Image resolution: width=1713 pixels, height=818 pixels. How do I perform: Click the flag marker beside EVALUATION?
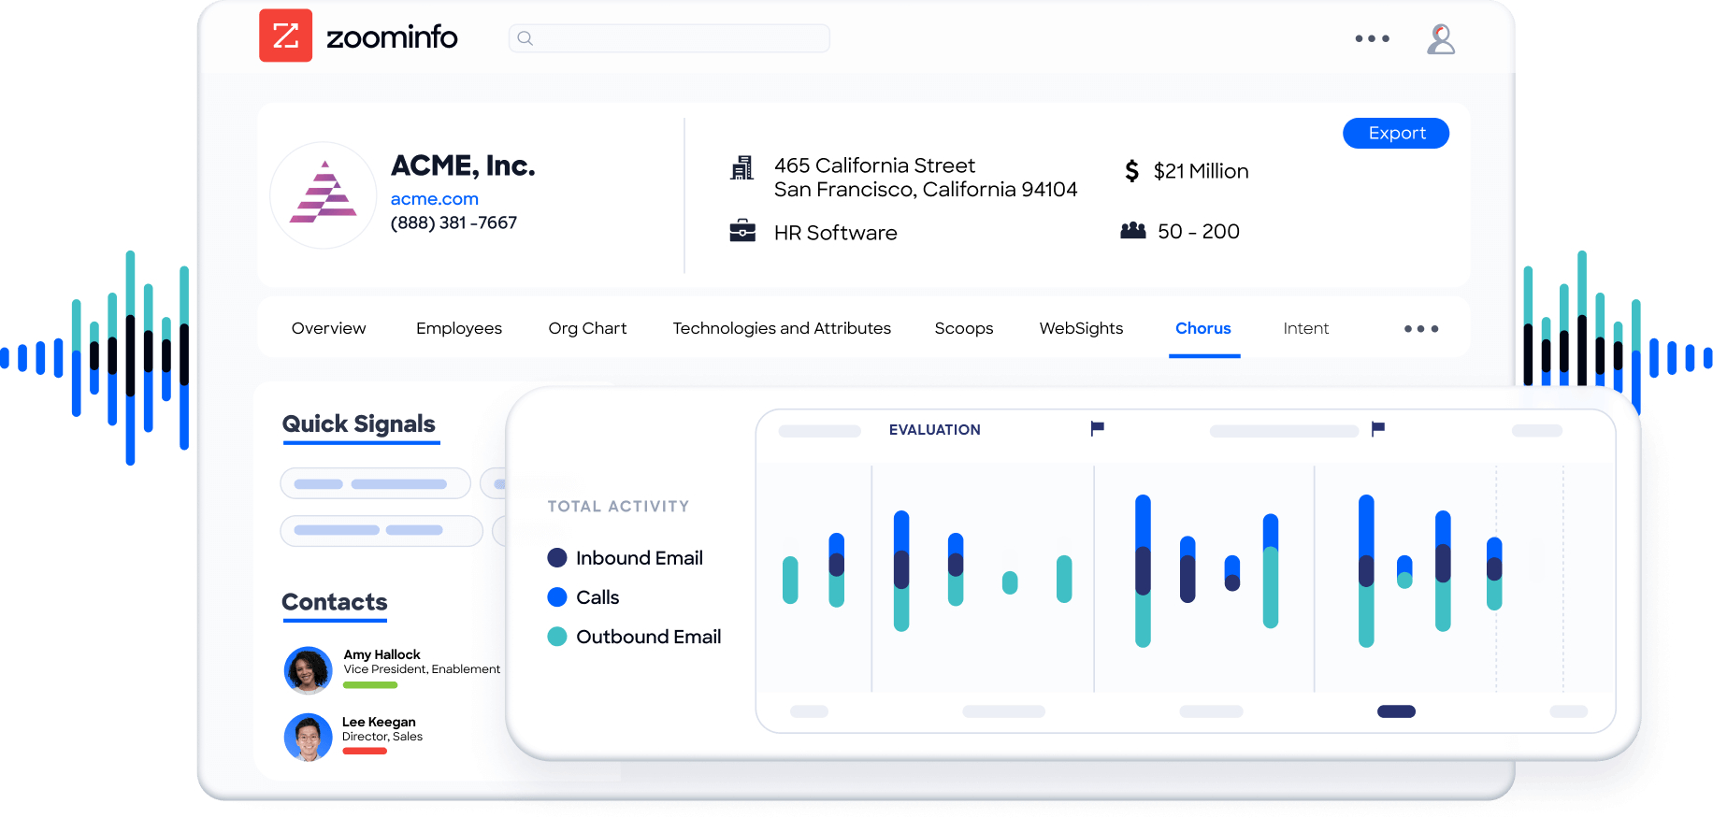(1097, 428)
